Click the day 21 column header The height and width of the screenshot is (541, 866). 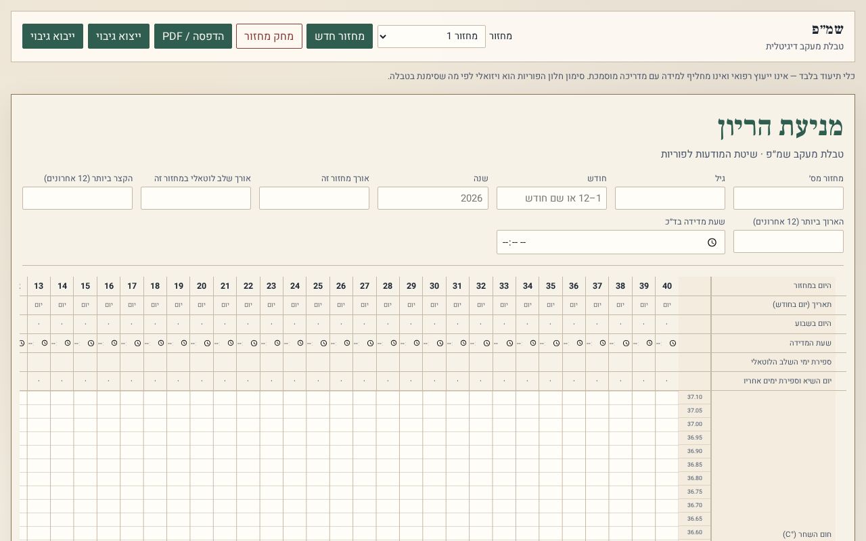point(225,286)
